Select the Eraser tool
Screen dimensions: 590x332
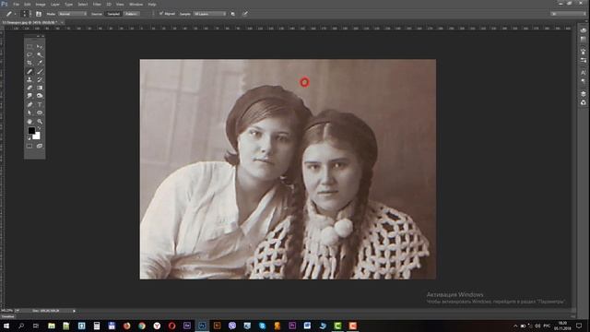29,88
